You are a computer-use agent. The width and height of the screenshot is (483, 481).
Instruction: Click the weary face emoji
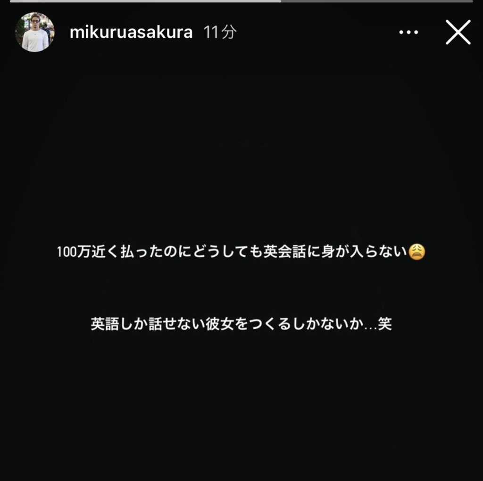[417, 252]
